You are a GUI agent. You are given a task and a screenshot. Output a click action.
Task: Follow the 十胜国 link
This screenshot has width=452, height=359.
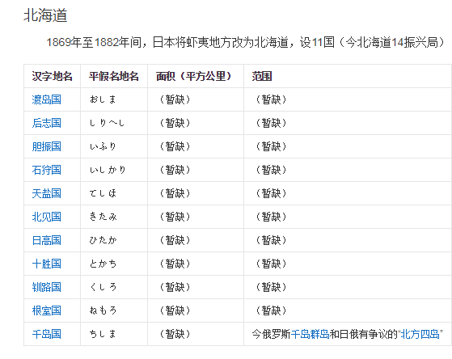point(46,264)
